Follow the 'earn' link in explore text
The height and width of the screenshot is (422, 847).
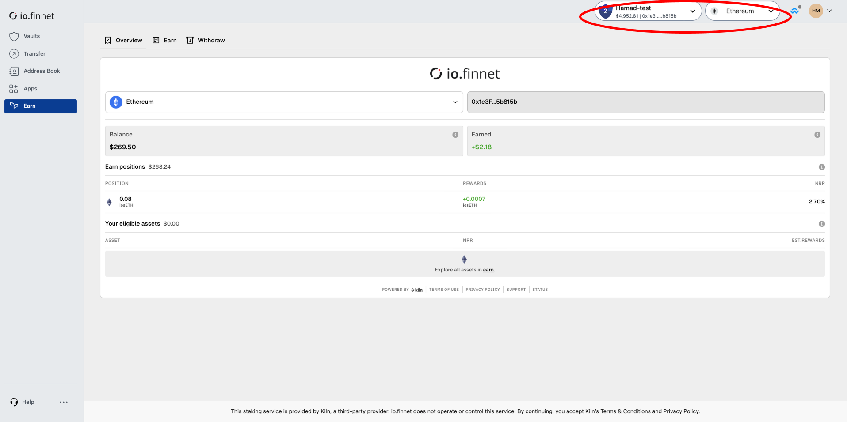pyautogui.click(x=488, y=270)
